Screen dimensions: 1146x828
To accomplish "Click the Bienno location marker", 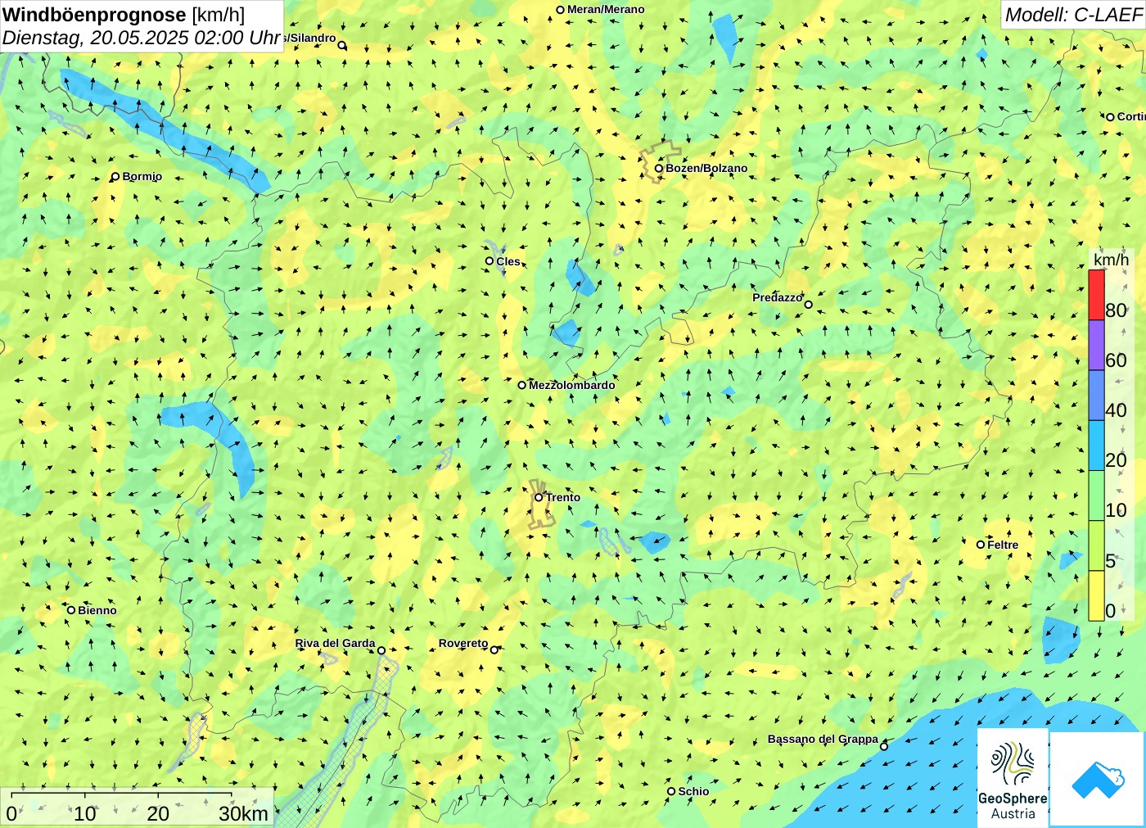I will point(71,610).
